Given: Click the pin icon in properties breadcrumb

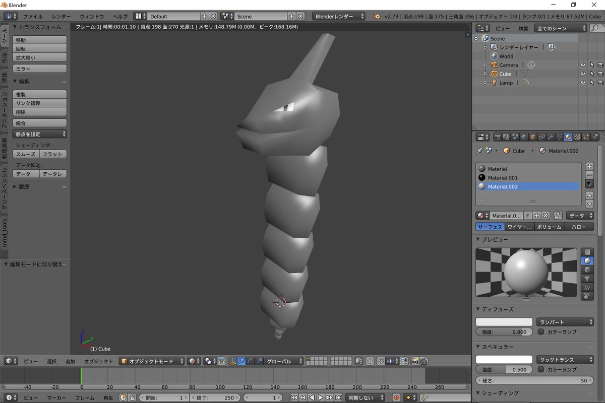Looking at the screenshot, I should pos(479,151).
